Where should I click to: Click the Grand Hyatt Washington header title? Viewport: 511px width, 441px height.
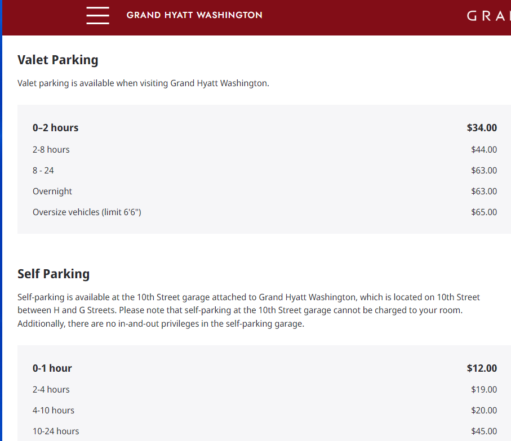(x=194, y=15)
